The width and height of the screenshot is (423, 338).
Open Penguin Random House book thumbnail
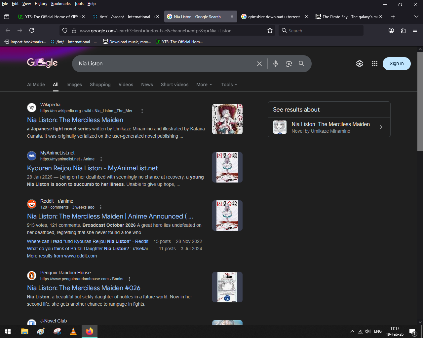(x=227, y=287)
